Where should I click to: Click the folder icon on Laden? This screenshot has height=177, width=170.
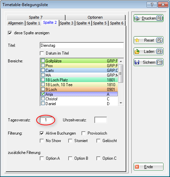[137, 52]
